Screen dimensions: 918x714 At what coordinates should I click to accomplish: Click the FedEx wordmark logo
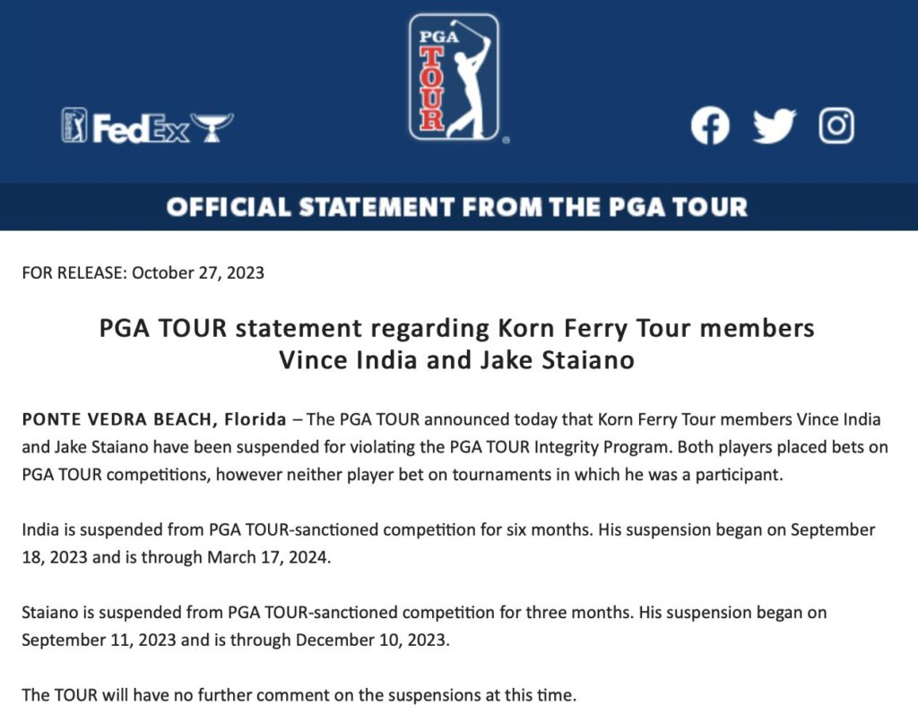pyautogui.click(x=141, y=128)
